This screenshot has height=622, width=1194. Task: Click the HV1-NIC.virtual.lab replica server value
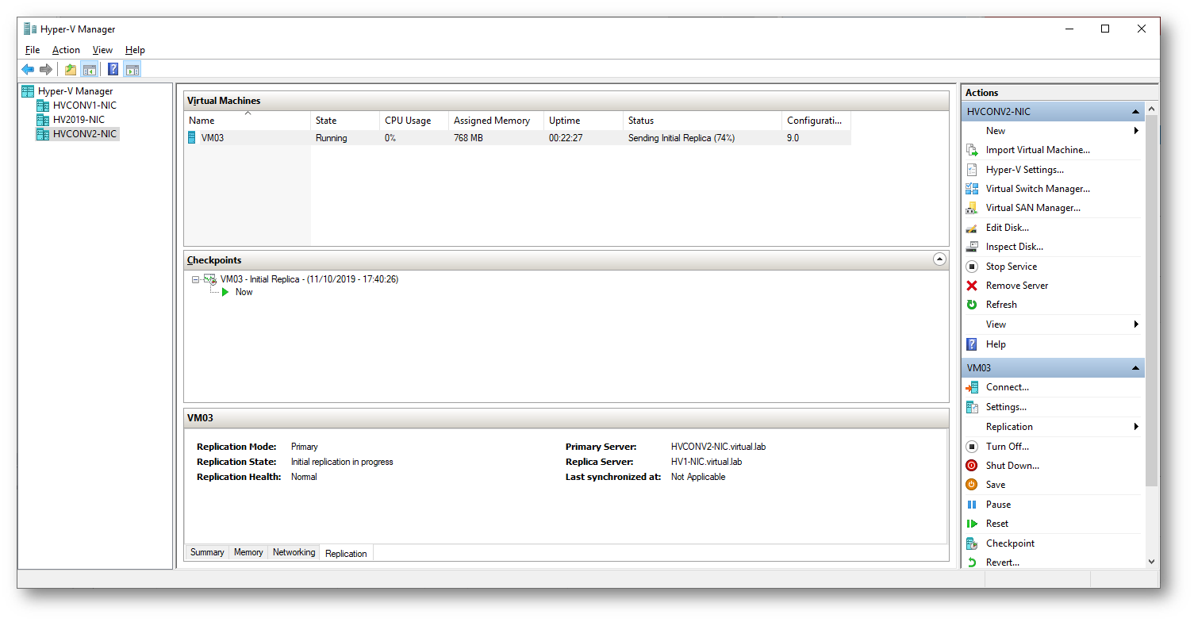pos(706,462)
